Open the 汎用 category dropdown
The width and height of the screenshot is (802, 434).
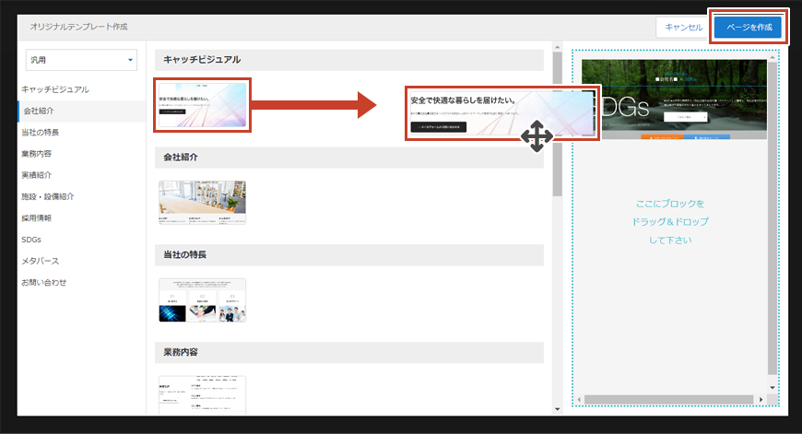[81, 60]
